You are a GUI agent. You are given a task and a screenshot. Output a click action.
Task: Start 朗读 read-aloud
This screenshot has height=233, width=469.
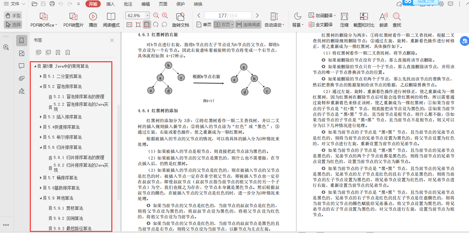[x=384, y=20]
